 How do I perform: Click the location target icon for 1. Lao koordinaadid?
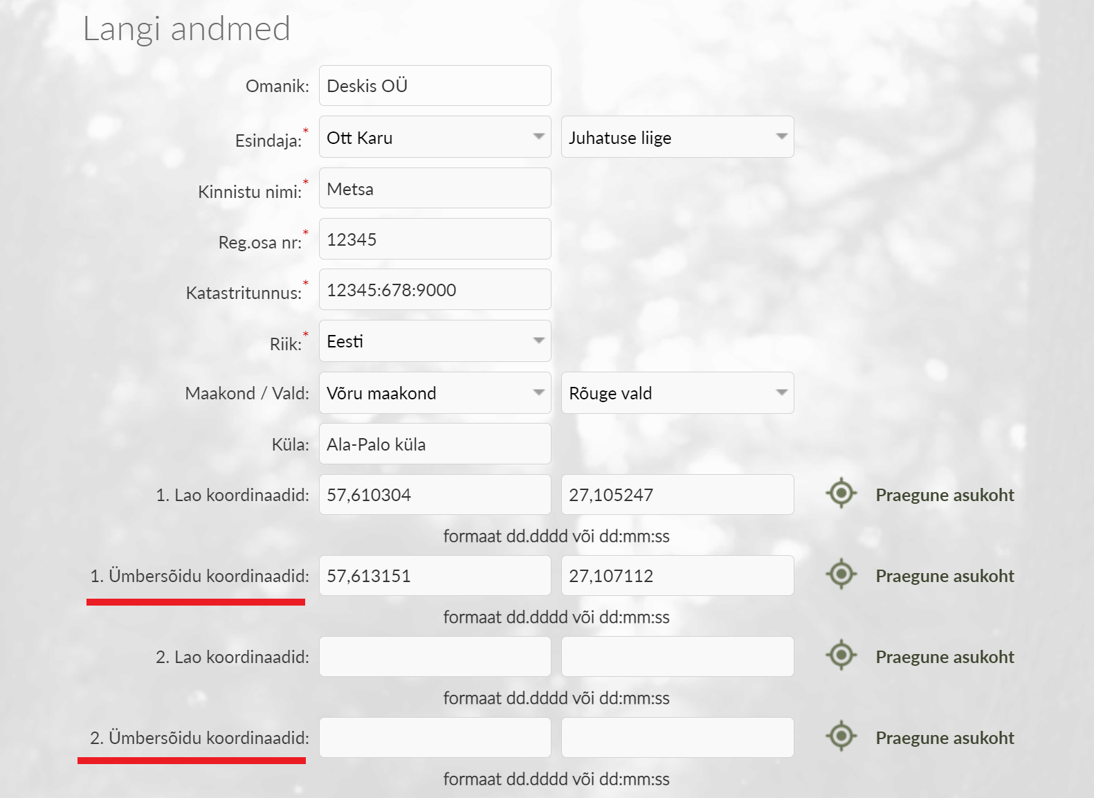[841, 493]
